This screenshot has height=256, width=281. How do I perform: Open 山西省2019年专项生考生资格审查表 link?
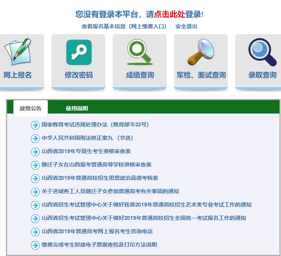[x=86, y=152]
